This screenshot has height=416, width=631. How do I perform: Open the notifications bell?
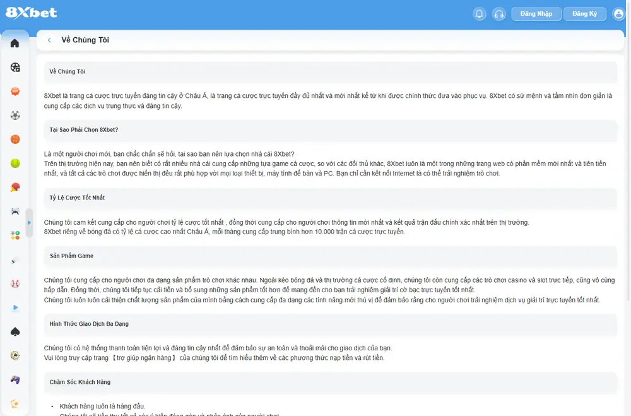point(480,14)
